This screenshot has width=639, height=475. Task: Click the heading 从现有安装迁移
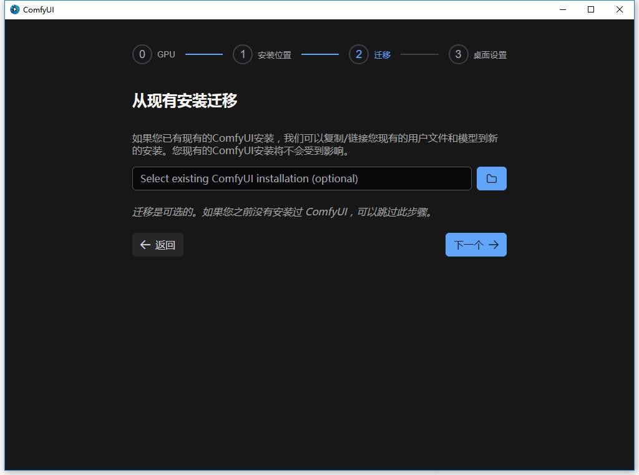pos(185,100)
